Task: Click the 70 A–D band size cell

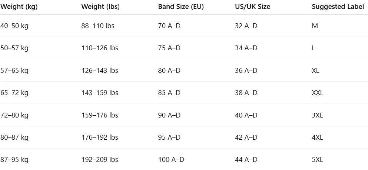Action: (169, 26)
